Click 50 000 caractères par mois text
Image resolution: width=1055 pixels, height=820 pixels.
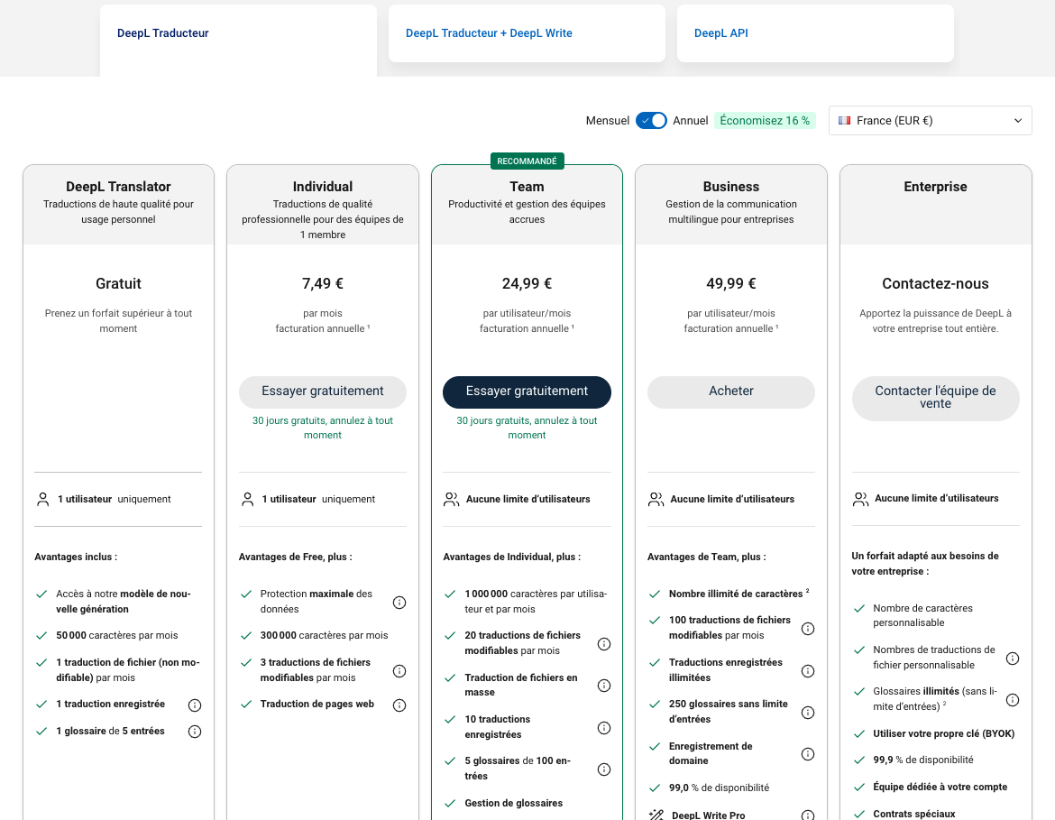coord(117,636)
